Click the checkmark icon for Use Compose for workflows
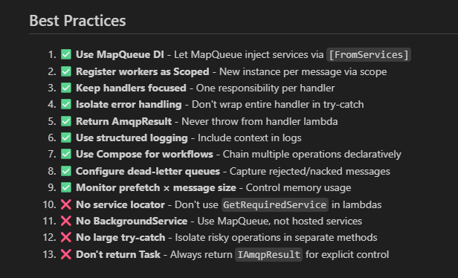 pos(66,154)
